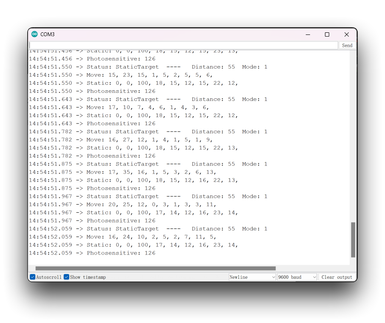Click the Status line at 14:54:51.967
This screenshot has width=385, height=323.
(x=148, y=196)
